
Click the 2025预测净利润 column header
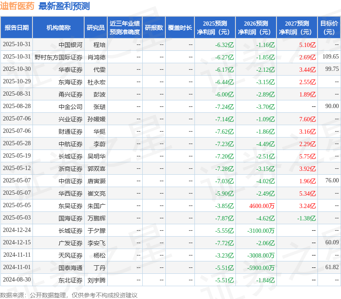tap(215, 28)
